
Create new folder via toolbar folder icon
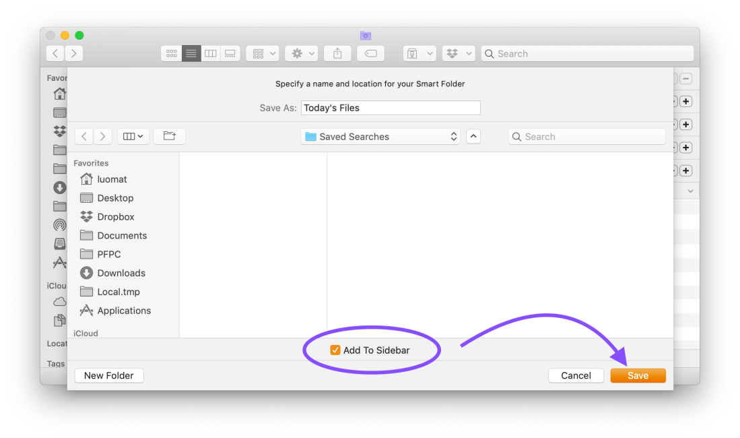click(x=170, y=137)
